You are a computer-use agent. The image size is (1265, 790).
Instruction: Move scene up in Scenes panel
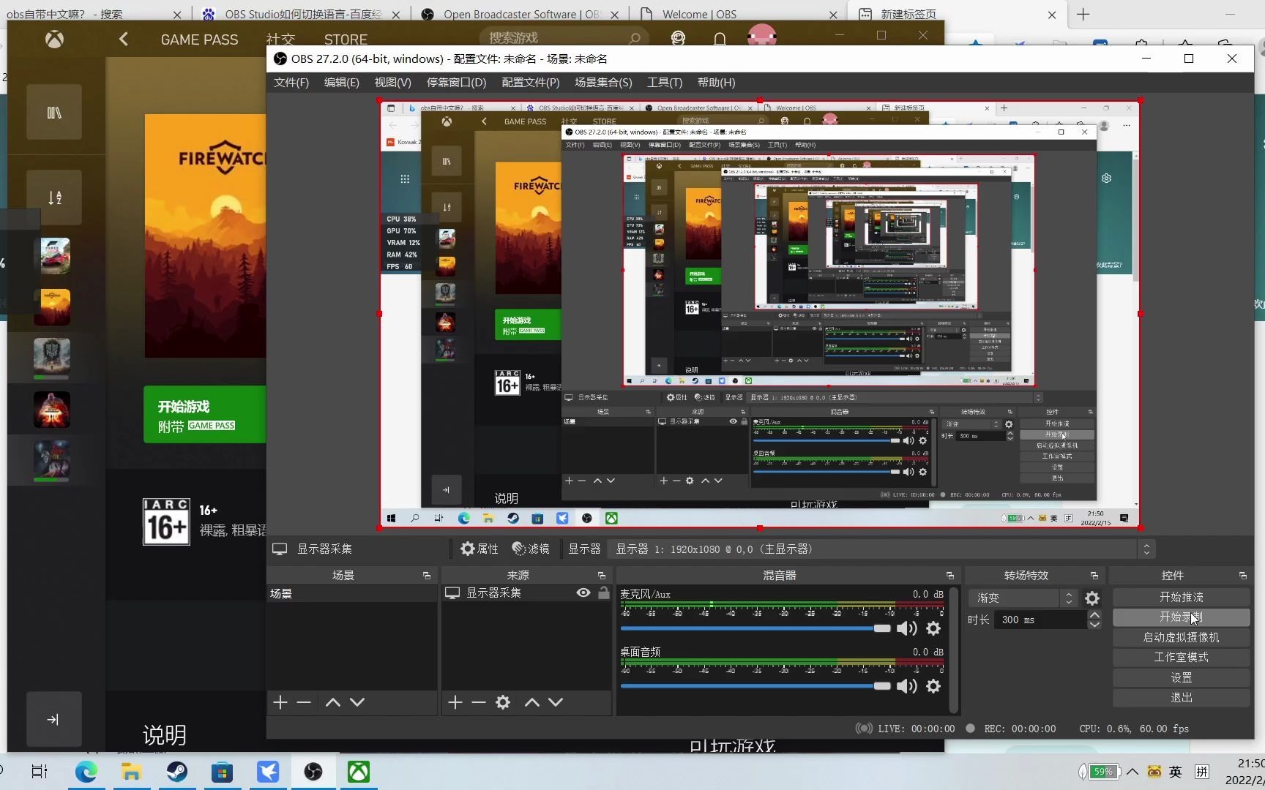pyautogui.click(x=332, y=702)
